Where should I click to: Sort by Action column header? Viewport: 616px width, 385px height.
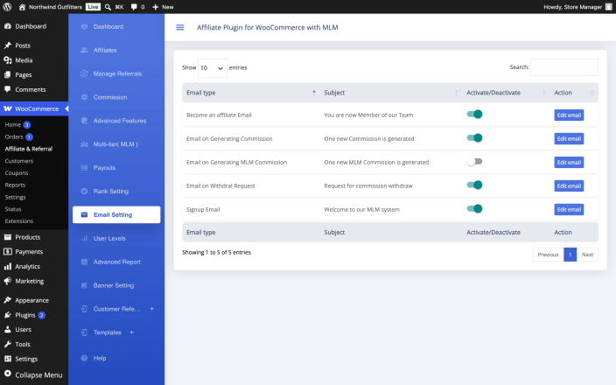[x=574, y=93]
